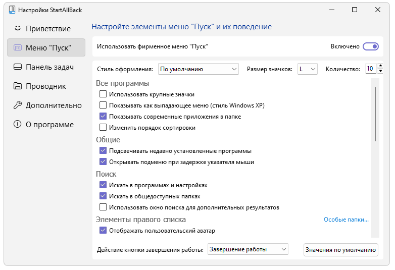Image resolution: width=395 pixels, height=270 pixels.
Task: Click the wrench icon for Дополнительно
Action: [x=18, y=105]
